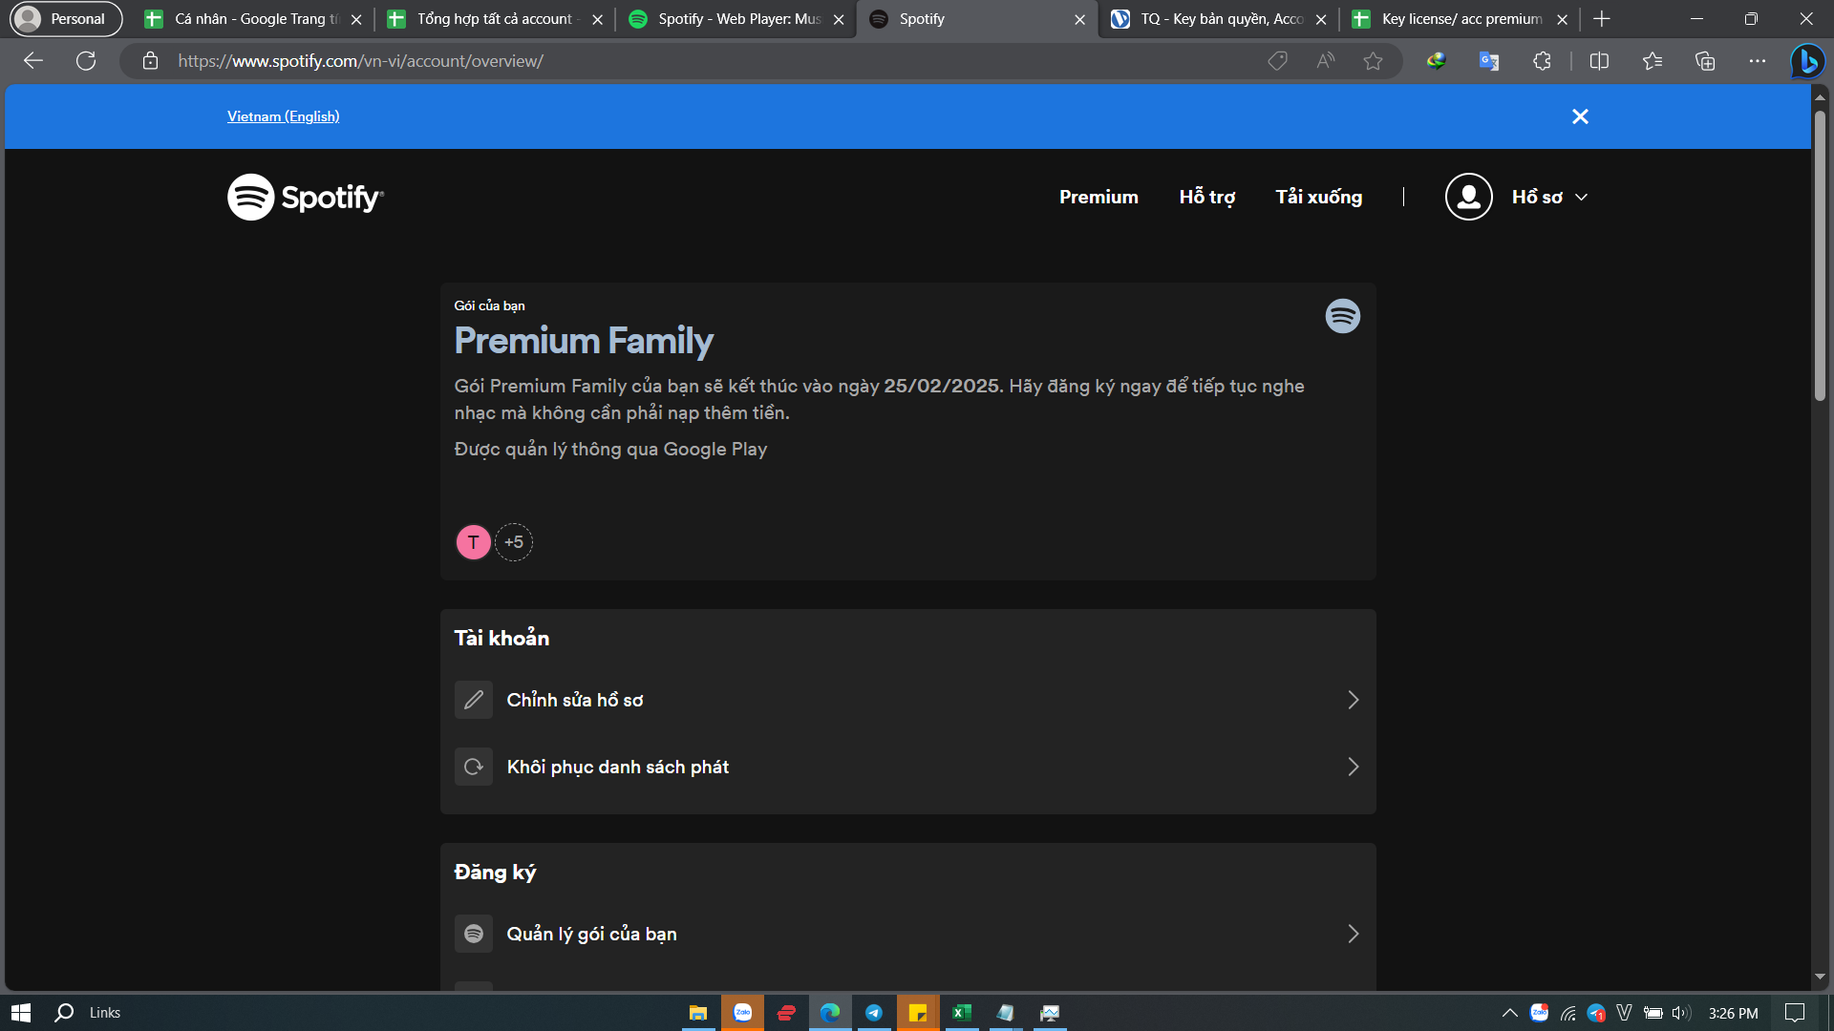Go back to the previous page
The width and height of the screenshot is (1834, 1031).
click(33, 61)
